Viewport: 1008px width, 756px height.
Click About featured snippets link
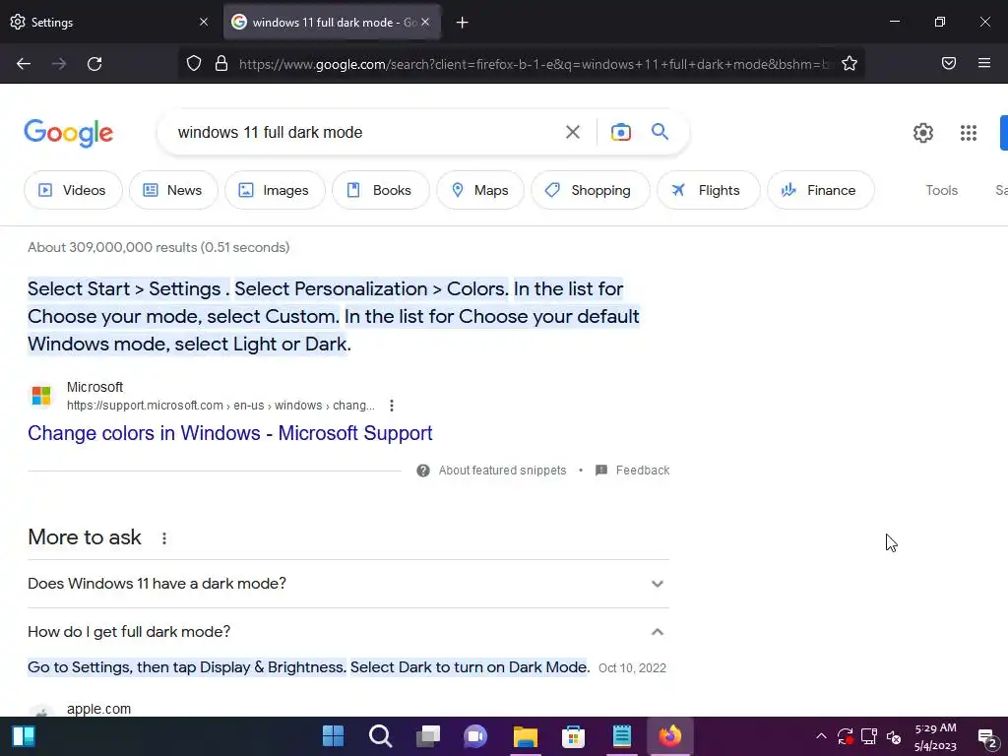[502, 471]
